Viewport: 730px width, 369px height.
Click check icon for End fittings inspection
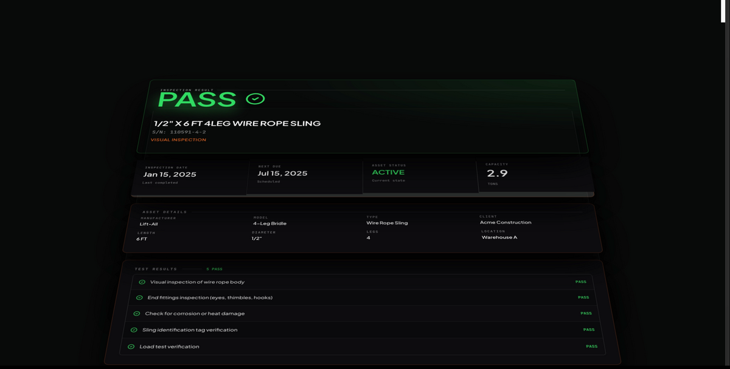click(x=139, y=298)
